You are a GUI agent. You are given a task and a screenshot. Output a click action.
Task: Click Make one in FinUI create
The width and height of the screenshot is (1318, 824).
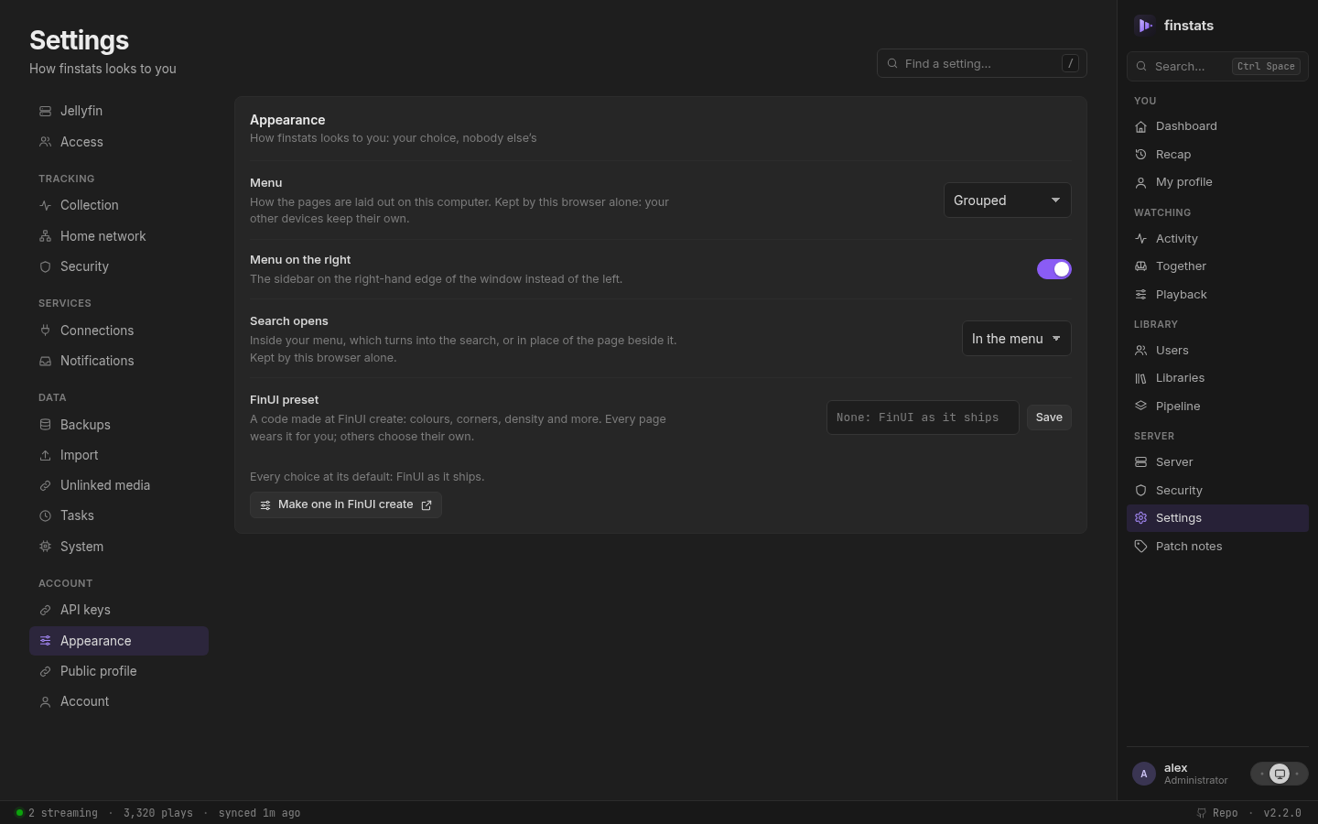[x=346, y=504]
